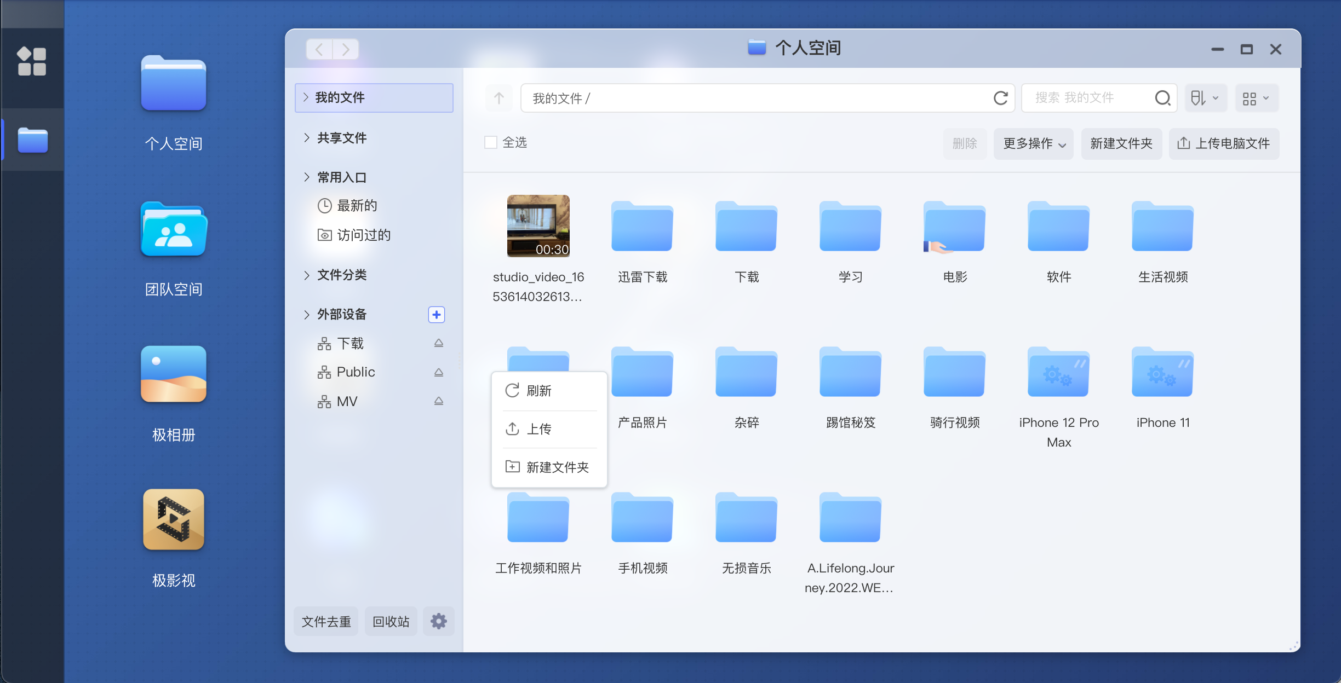Open the 极影视 app icon

click(x=173, y=519)
